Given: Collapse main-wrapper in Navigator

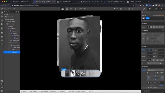Looking at the screenshot, I should (x=6, y=24).
